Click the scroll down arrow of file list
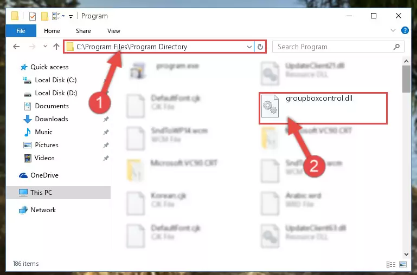This screenshot has width=417, height=275. [x=406, y=254]
